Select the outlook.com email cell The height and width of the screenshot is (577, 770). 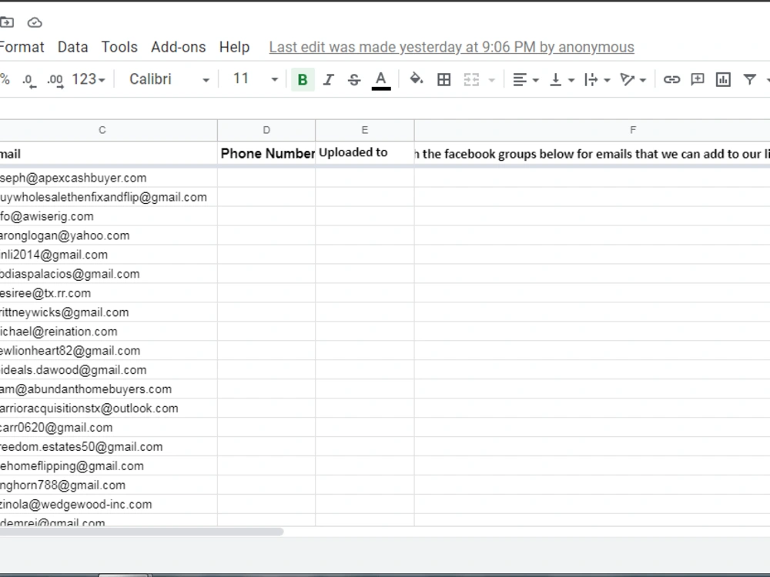109,409
